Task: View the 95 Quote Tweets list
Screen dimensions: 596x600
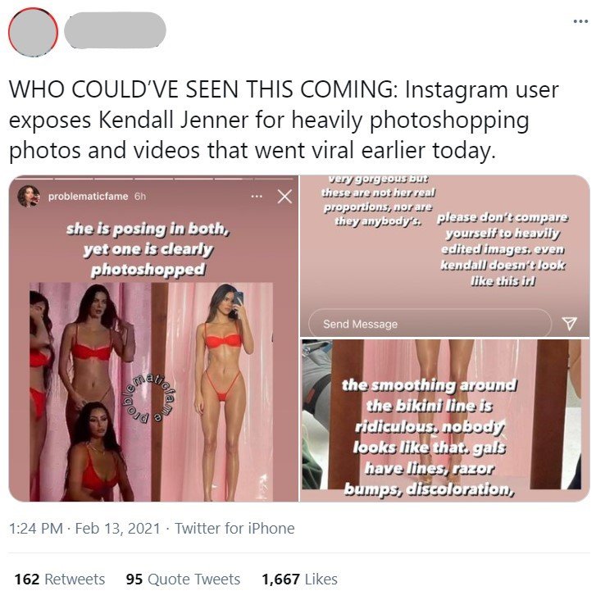Action: coord(183,579)
